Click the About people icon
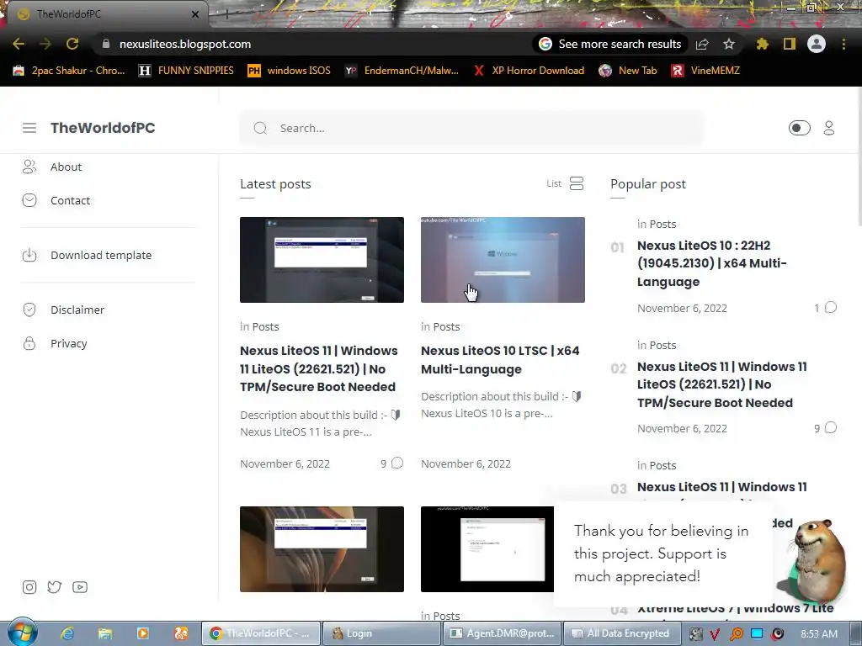 coord(29,167)
